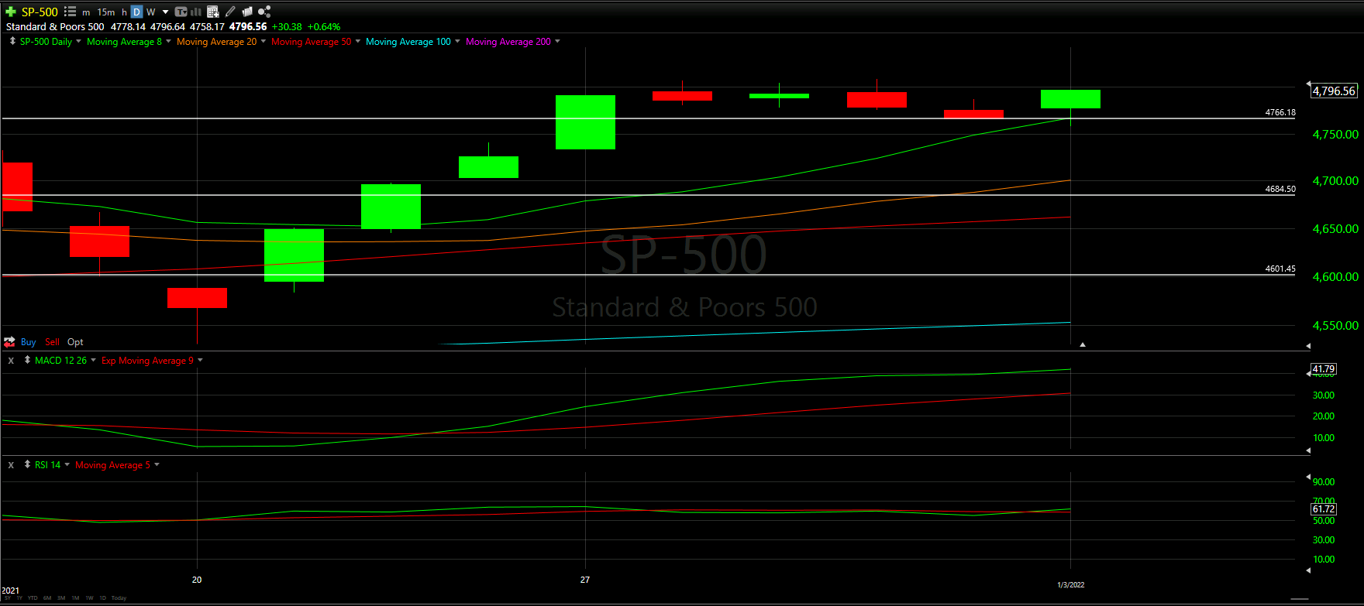The height and width of the screenshot is (606, 1364).
Task: Click the SP-500 symbol name
Action: 40,12
